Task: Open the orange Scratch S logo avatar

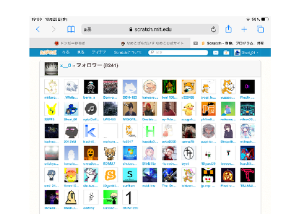Action: click(x=110, y=175)
